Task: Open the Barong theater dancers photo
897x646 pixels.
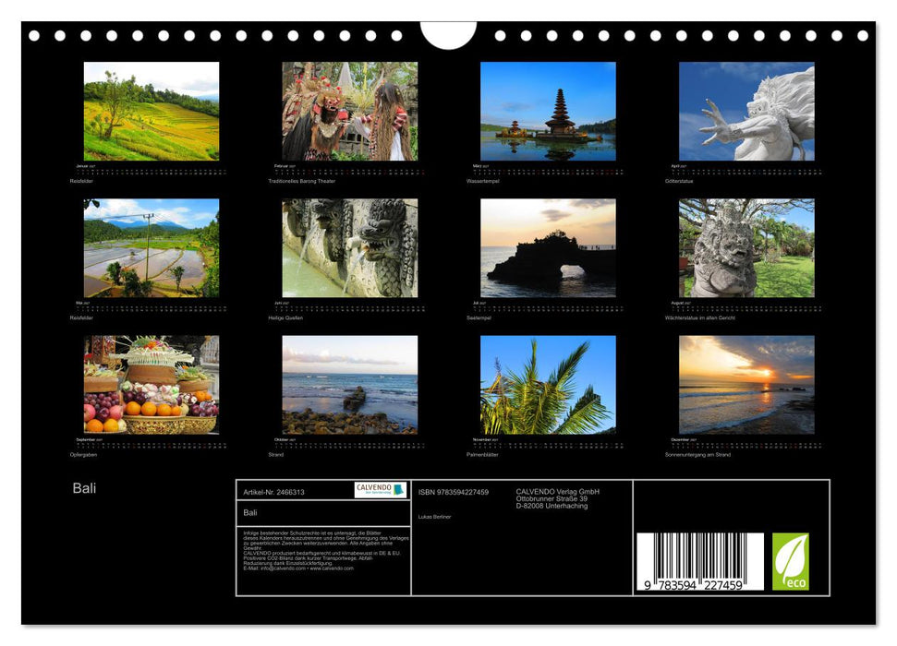Action: (x=349, y=111)
